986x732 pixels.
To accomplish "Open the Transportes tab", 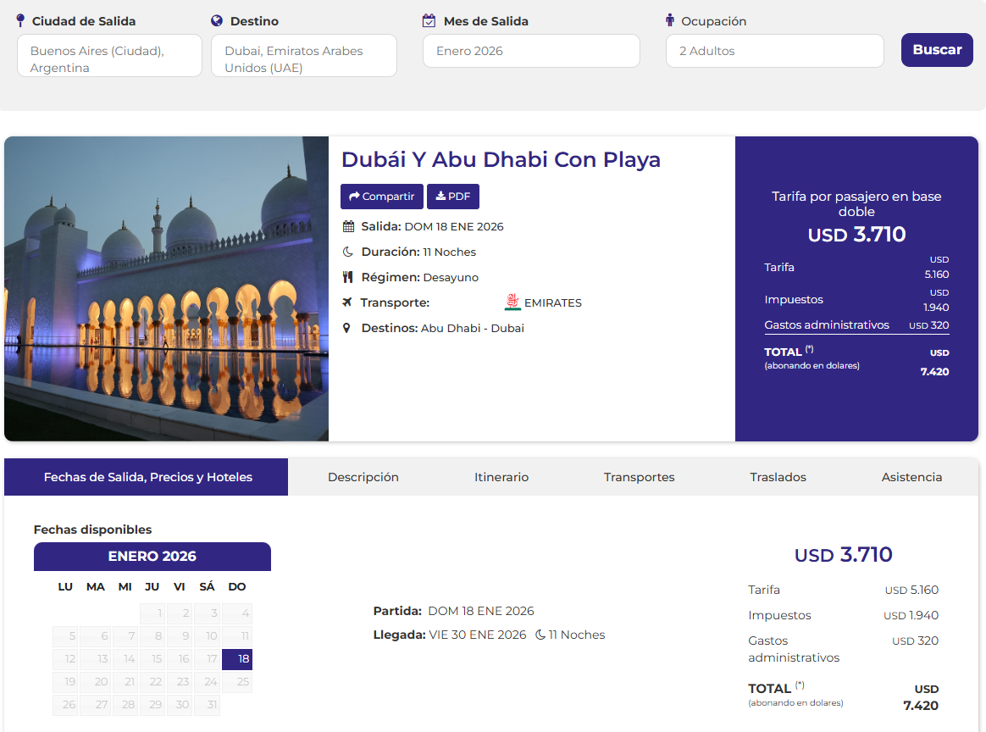I will tap(639, 477).
